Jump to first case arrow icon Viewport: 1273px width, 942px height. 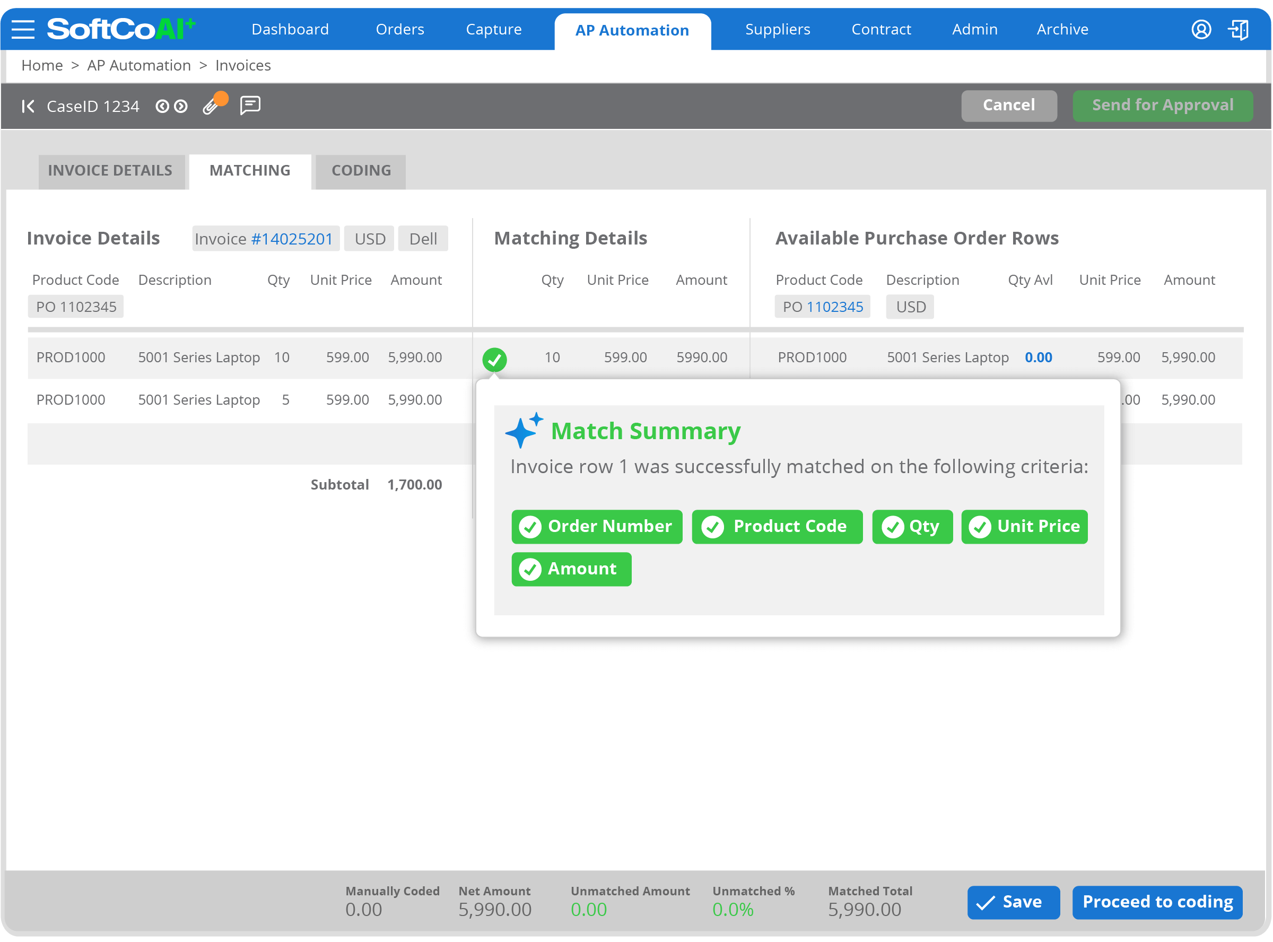(28, 106)
